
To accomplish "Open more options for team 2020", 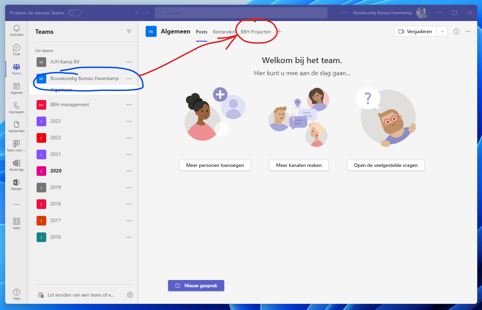I will pos(129,171).
